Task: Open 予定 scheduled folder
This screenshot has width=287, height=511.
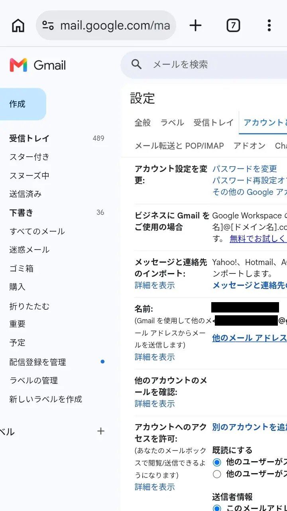Action: (x=17, y=343)
